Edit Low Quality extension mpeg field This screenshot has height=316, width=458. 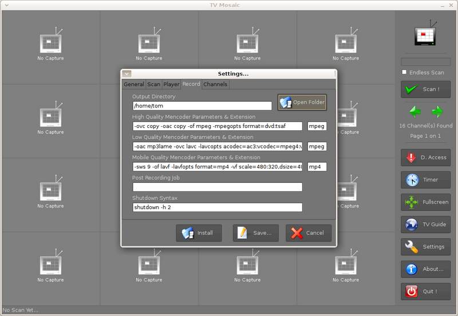pyautogui.click(x=317, y=146)
